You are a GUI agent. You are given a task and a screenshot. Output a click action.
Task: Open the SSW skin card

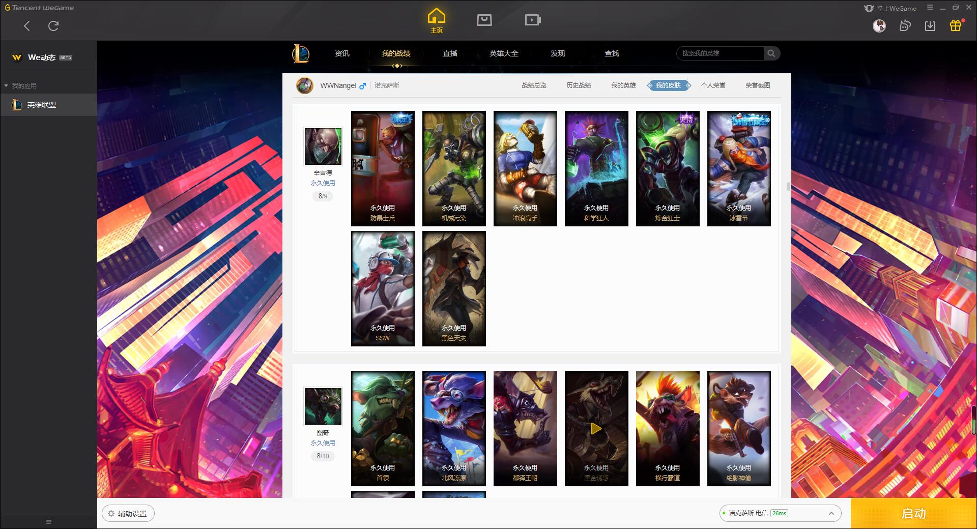(x=383, y=288)
